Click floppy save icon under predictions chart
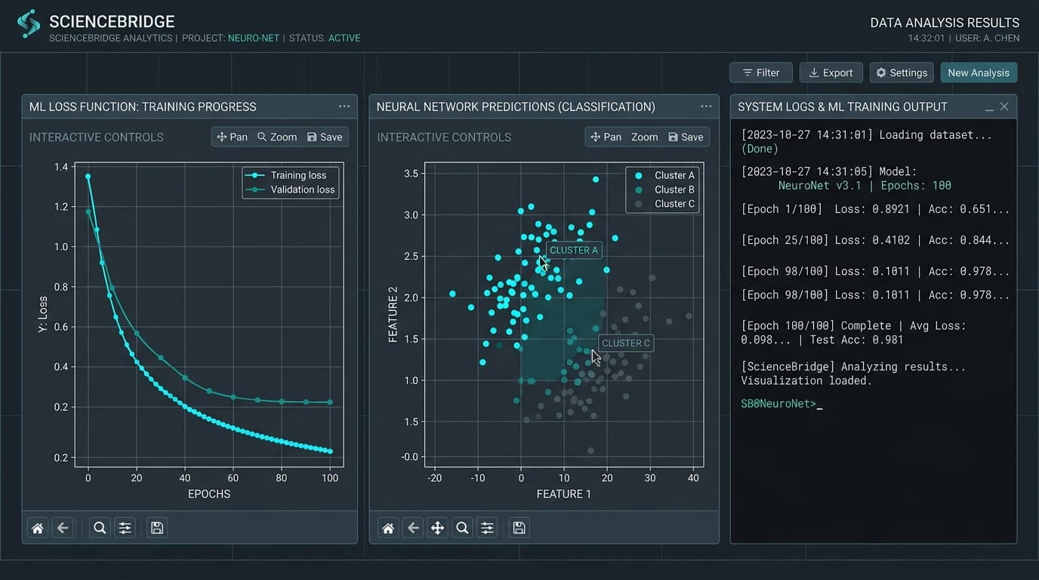This screenshot has height=580, width=1039. pyautogui.click(x=519, y=528)
